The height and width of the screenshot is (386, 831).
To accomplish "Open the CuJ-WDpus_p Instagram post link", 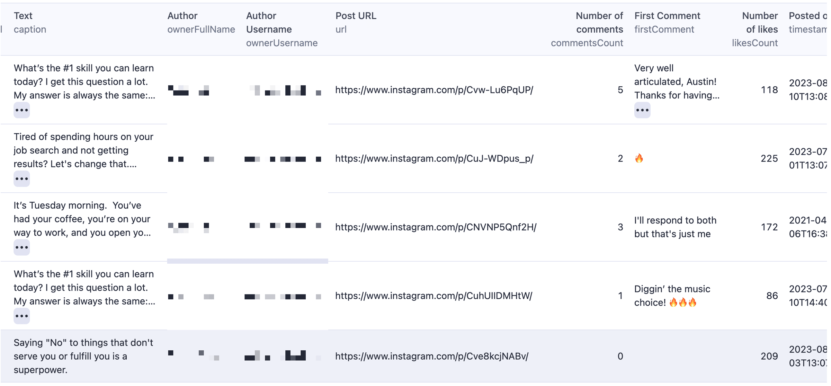I will coord(434,159).
